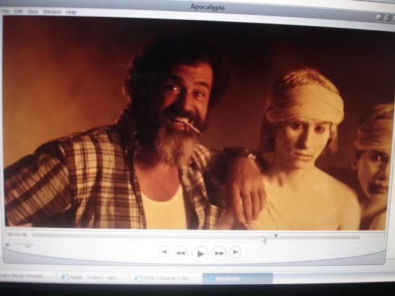395x296 pixels.
Task: Jump to the end of the movie
Action: coord(235,252)
